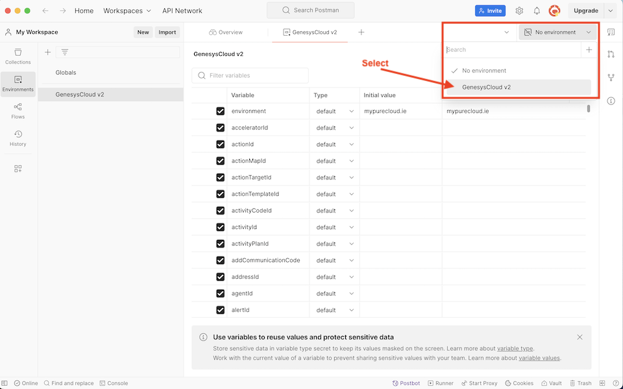Image resolution: width=623 pixels, height=389 pixels.
Task: Open the Flows sidebar panel
Action: (x=18, y=111)
